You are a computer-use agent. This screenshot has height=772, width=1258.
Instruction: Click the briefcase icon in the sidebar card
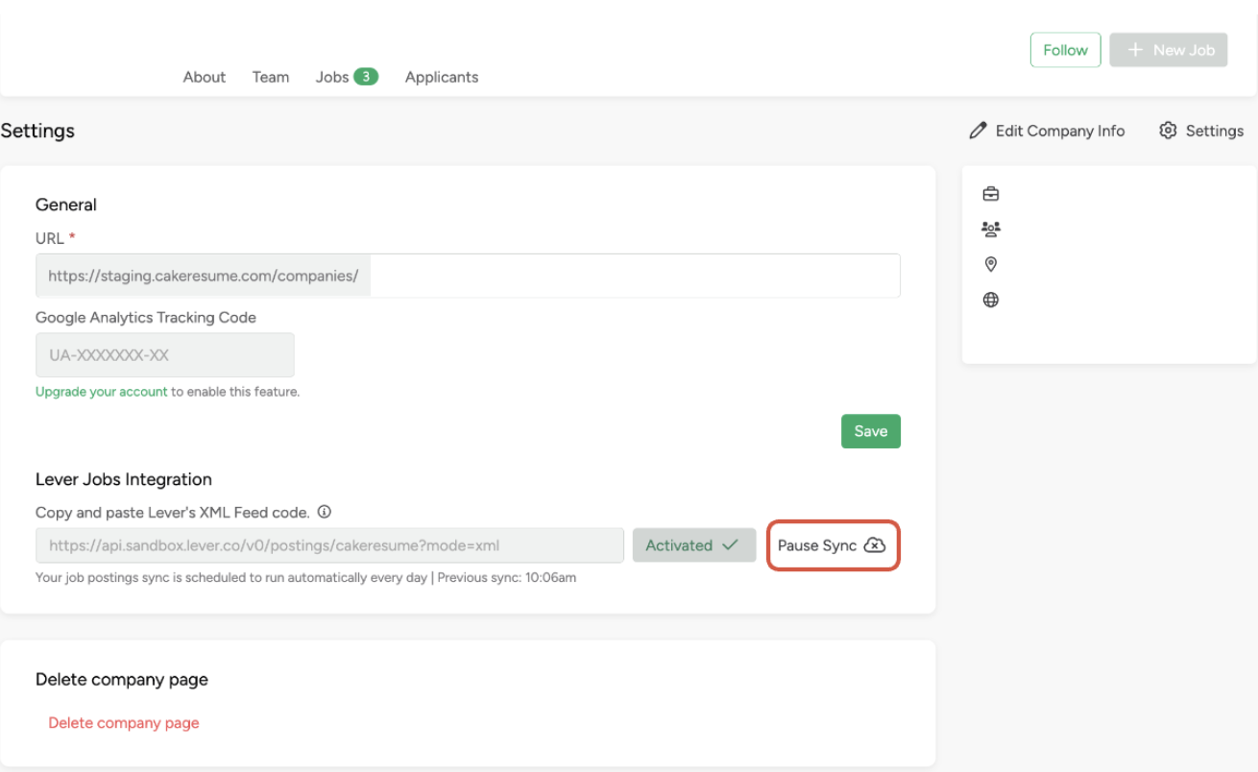point(991,194)
